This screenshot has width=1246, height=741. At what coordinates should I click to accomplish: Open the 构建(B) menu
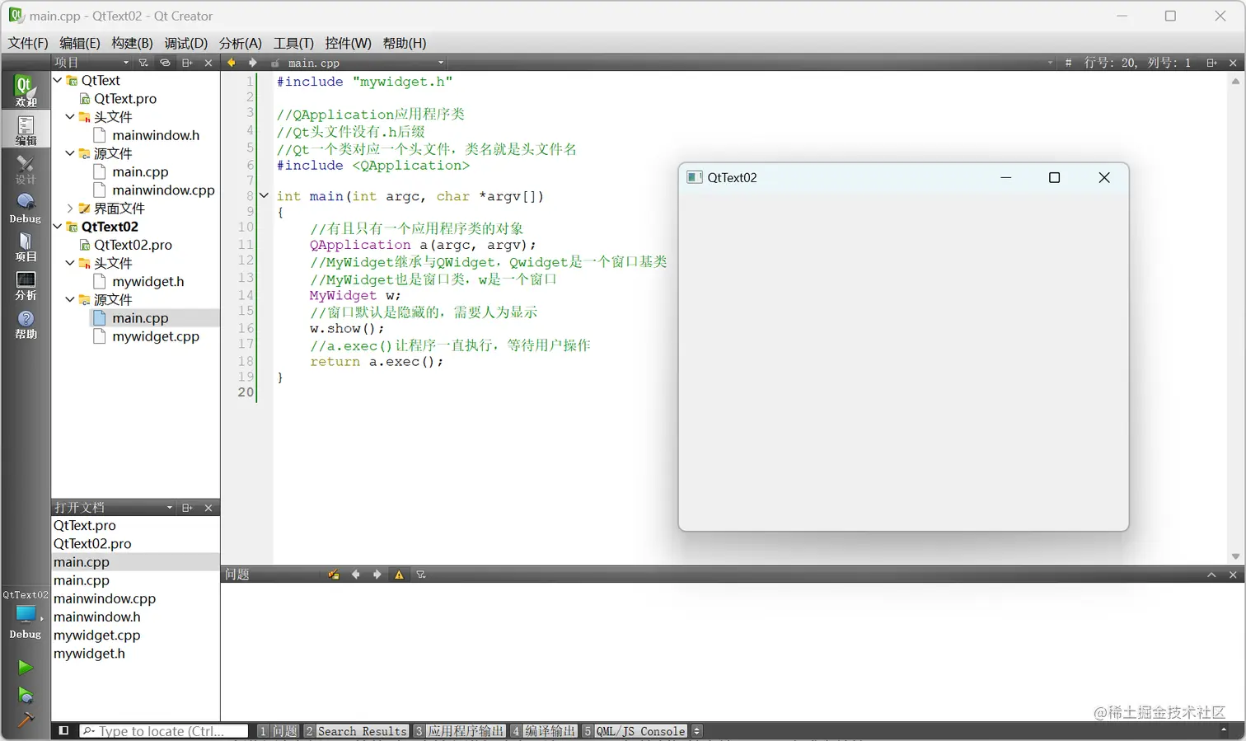point(132,43)
